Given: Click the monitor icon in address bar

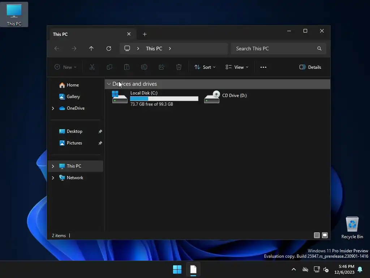Looking at the screenshot, I should (127, 48).
